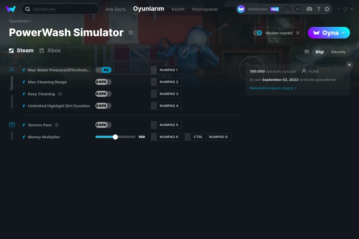Expand Masaüstü kısayolu oluştur chevron
The image size is (359, 239).
point(296,88)
